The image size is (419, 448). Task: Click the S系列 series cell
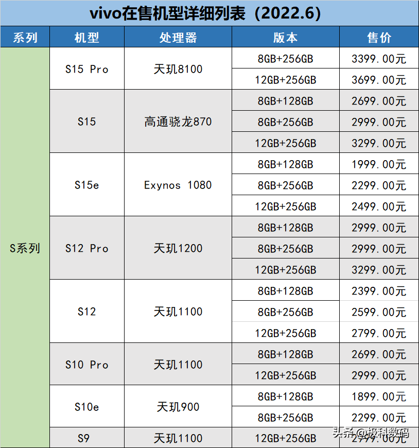pos(25,248)
